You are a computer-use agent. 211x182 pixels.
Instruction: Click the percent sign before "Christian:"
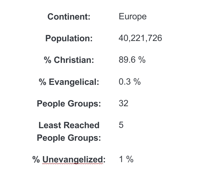pyautogui.click(x=47, y=60)
